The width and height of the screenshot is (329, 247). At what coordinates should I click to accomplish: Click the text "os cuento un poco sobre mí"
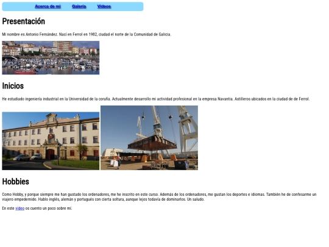(49, 209)
